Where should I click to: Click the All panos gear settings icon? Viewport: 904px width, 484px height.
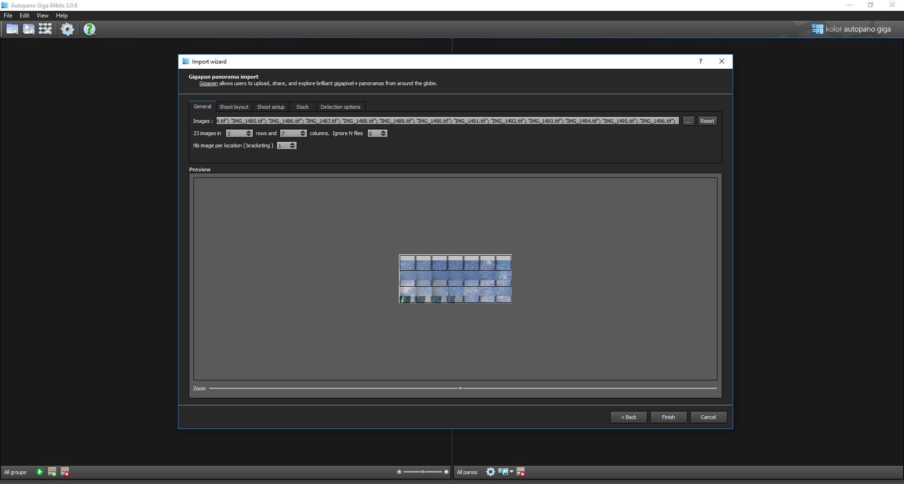(490, 472)
